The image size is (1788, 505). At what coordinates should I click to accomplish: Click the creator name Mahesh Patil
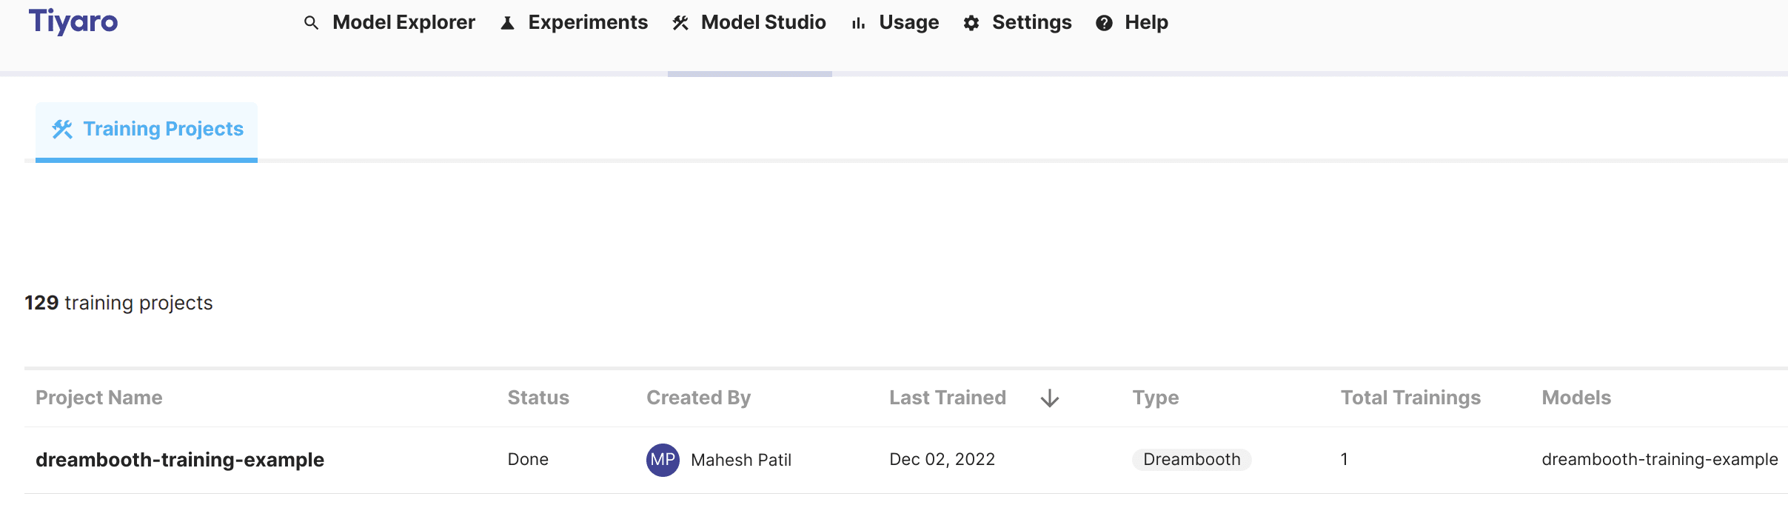pyautogui.click(x=741, y=460)
